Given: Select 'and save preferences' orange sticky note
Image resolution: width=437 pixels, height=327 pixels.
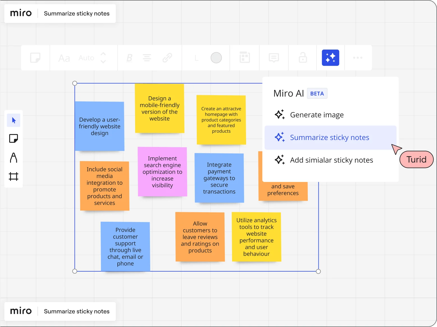Looking at the screenshot, I should tap(283, 191).
